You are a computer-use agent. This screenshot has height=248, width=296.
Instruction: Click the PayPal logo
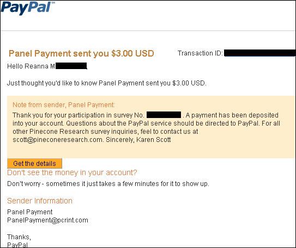(x=28, y=8)
